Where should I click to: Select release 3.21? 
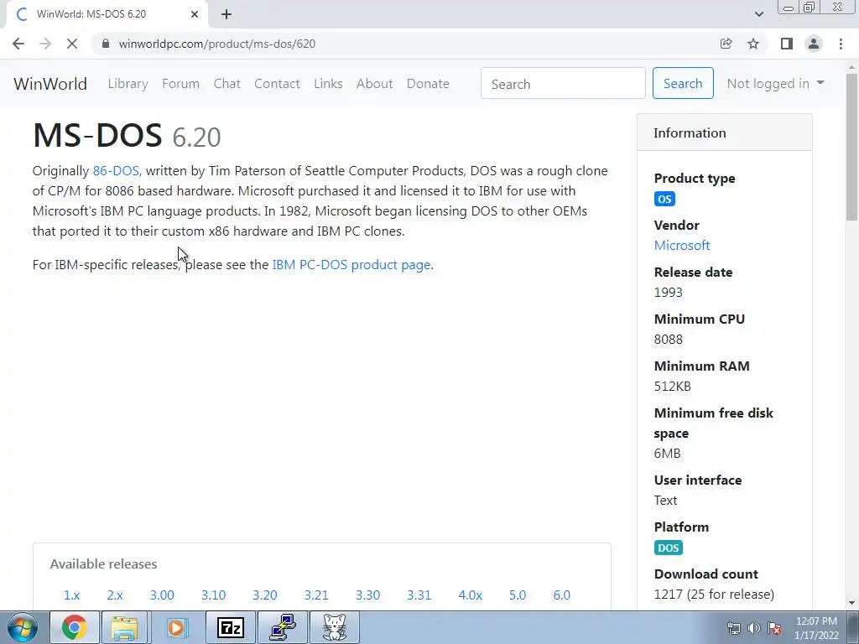pyautogui.click(x=316, y=595)
